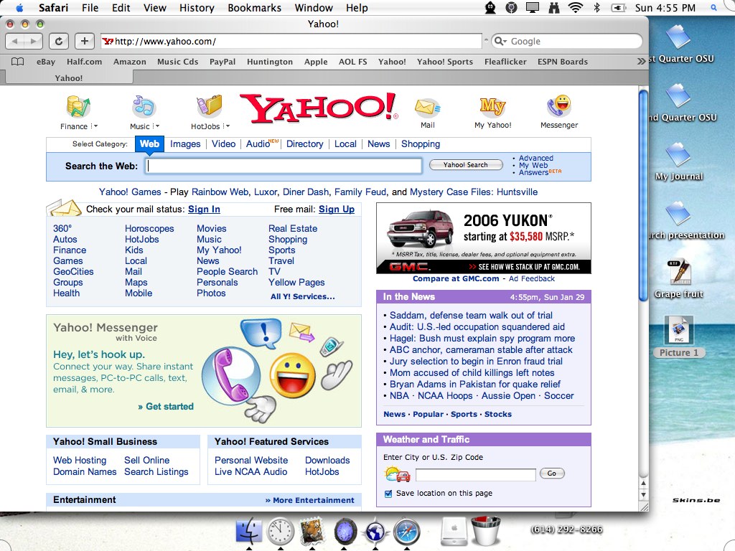Click the Wi-Fi status icon in the menu bar

coord(575,7)
